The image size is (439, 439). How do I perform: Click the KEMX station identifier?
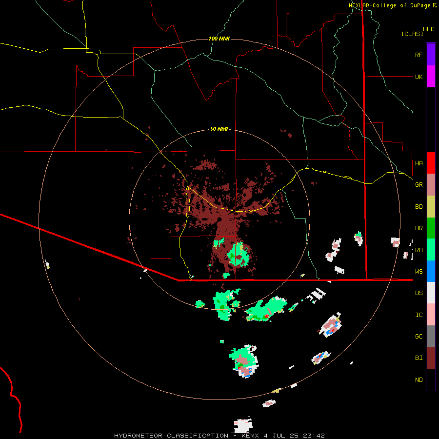[251, 436]
